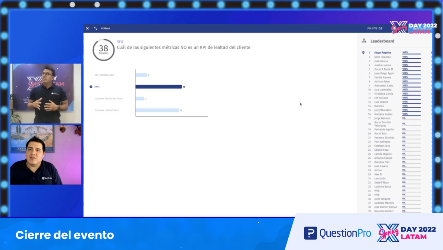Select leaderboard entry 'Pam Gallegos'

(382, 142)
